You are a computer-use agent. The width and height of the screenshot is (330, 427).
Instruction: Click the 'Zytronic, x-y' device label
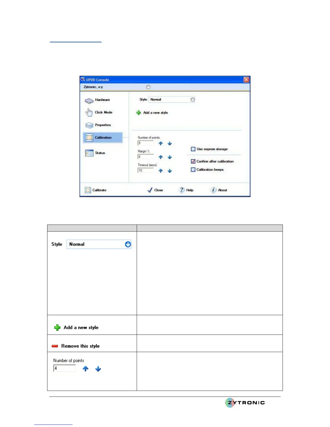(x=93, y=87)
